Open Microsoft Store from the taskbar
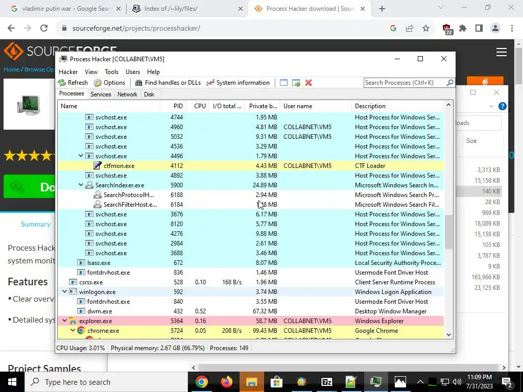This screenshot has height=392, width=523. (276, 382)
